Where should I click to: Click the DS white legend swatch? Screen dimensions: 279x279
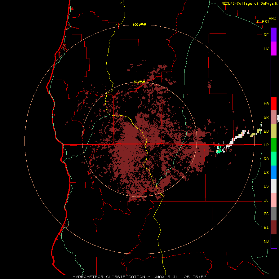pos(274,186)
